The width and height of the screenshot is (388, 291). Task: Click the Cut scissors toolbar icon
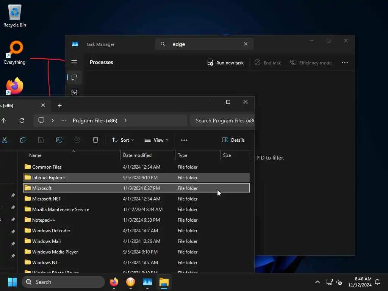click(x=5, y=140)
